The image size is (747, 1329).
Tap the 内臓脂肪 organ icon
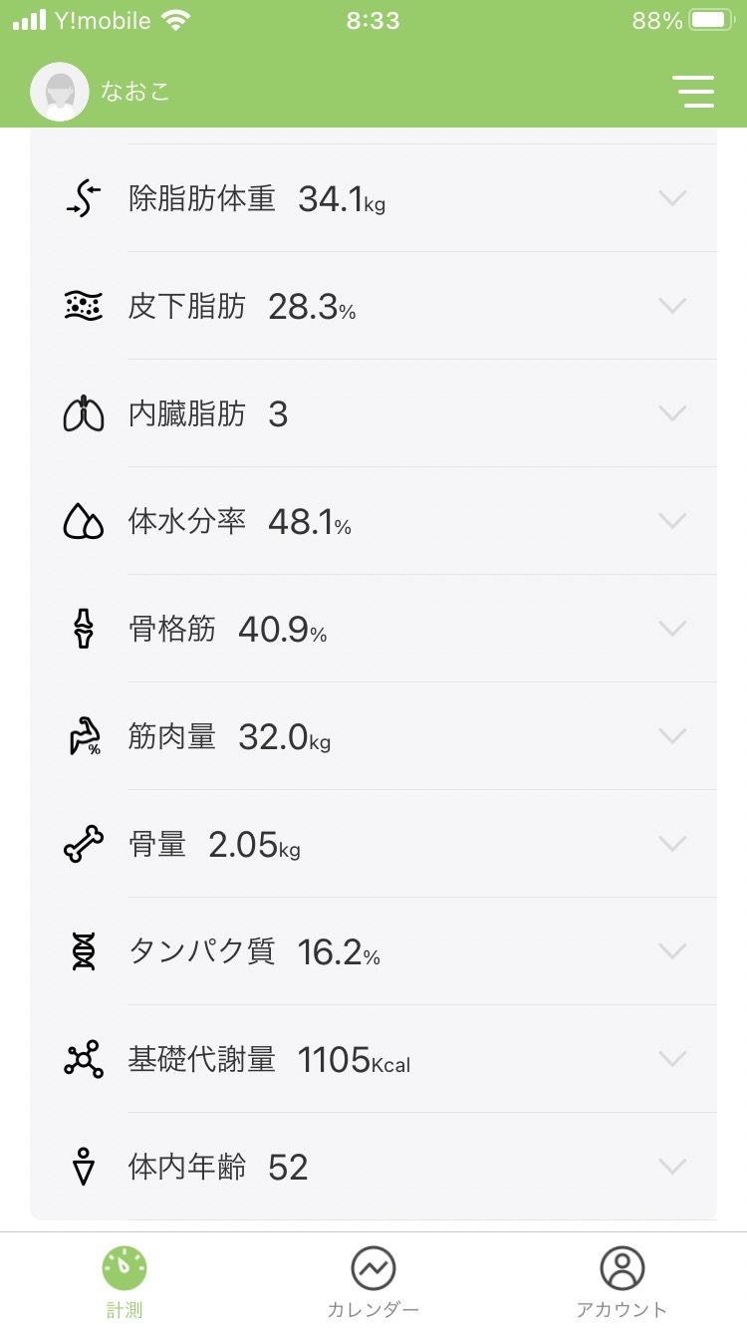click(84, 413)
